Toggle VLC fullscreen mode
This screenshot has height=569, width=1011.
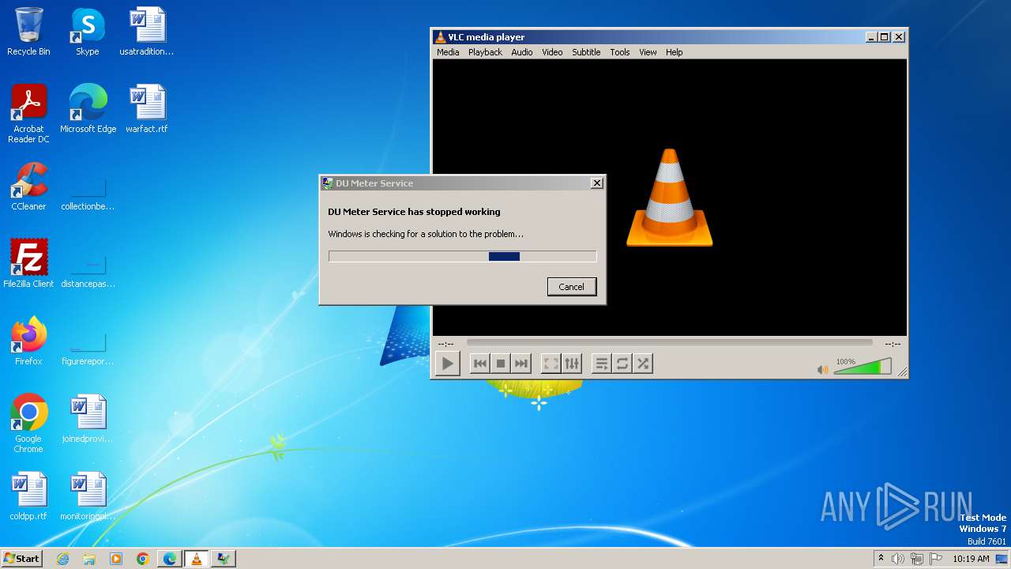tap(551, 364)
